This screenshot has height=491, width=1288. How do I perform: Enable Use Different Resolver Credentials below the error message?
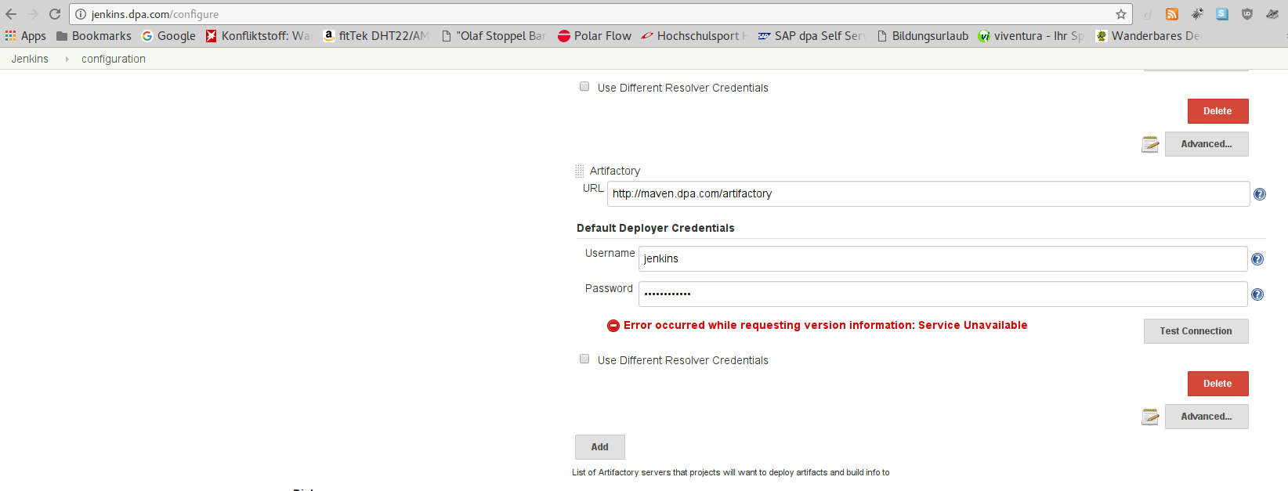pyautogui.click(x=584, y=359)
